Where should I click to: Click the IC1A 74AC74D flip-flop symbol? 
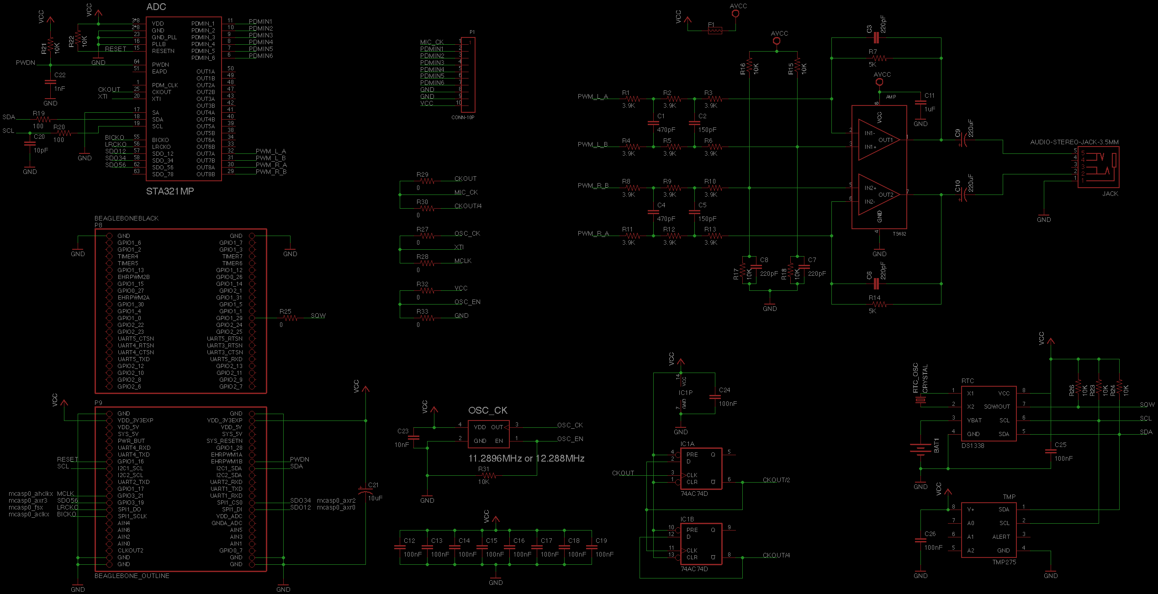(701, 468)
